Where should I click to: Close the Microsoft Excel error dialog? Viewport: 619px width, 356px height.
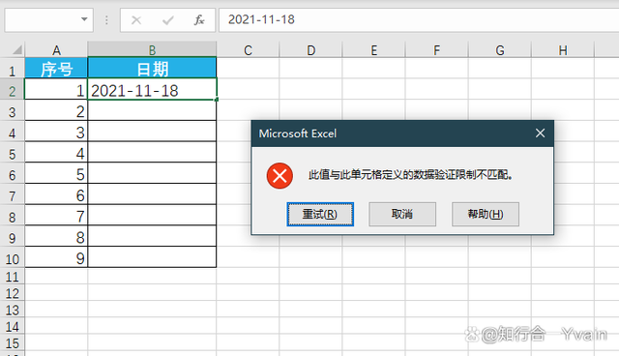[x=540, y=133]
